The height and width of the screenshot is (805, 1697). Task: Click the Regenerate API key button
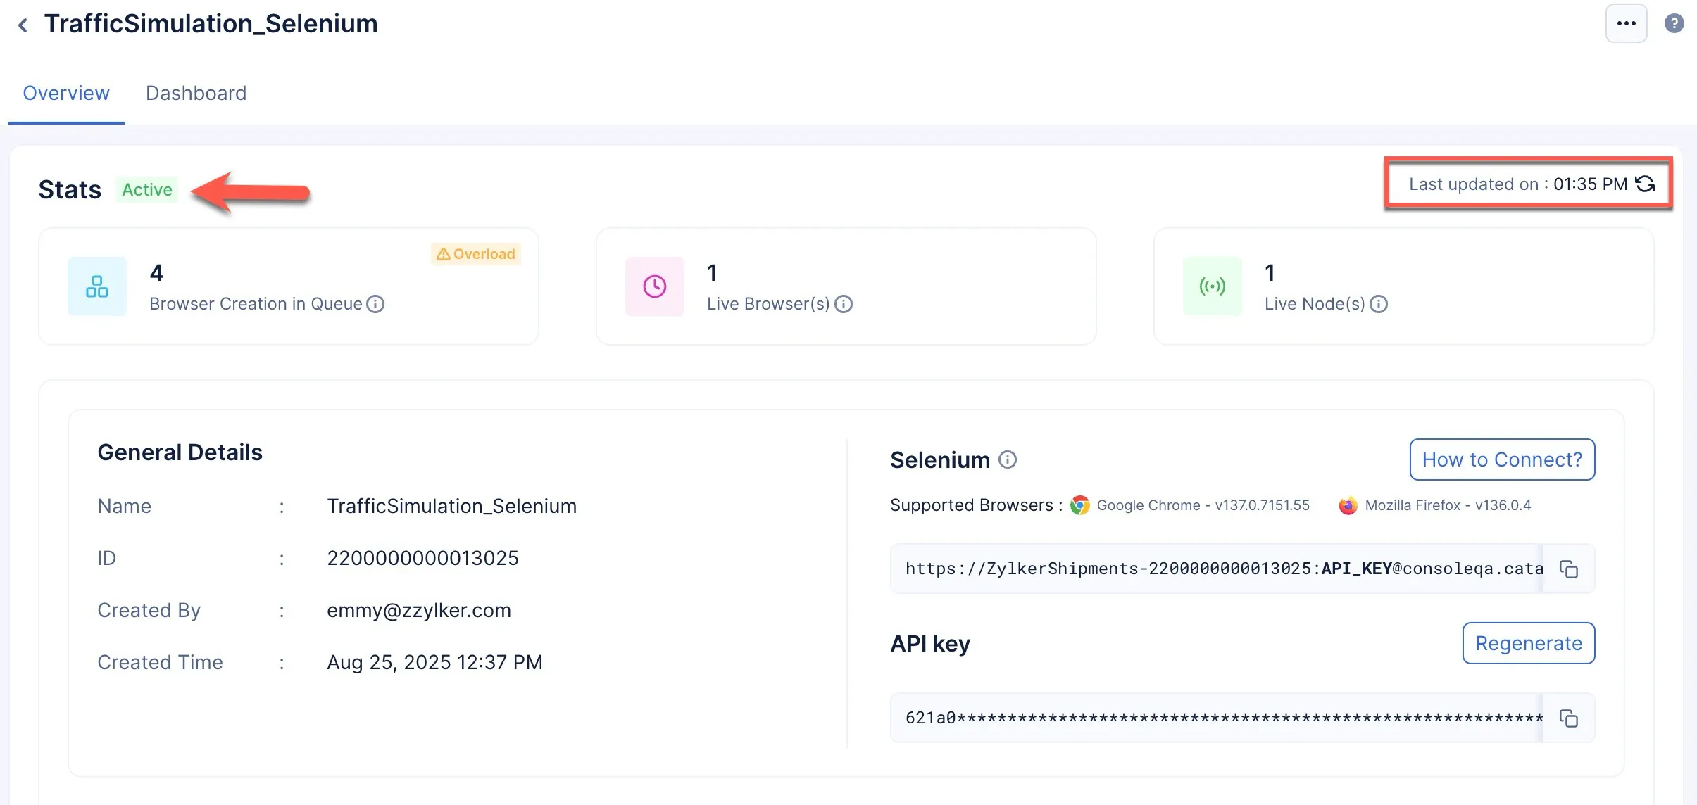pos(1528,643)
